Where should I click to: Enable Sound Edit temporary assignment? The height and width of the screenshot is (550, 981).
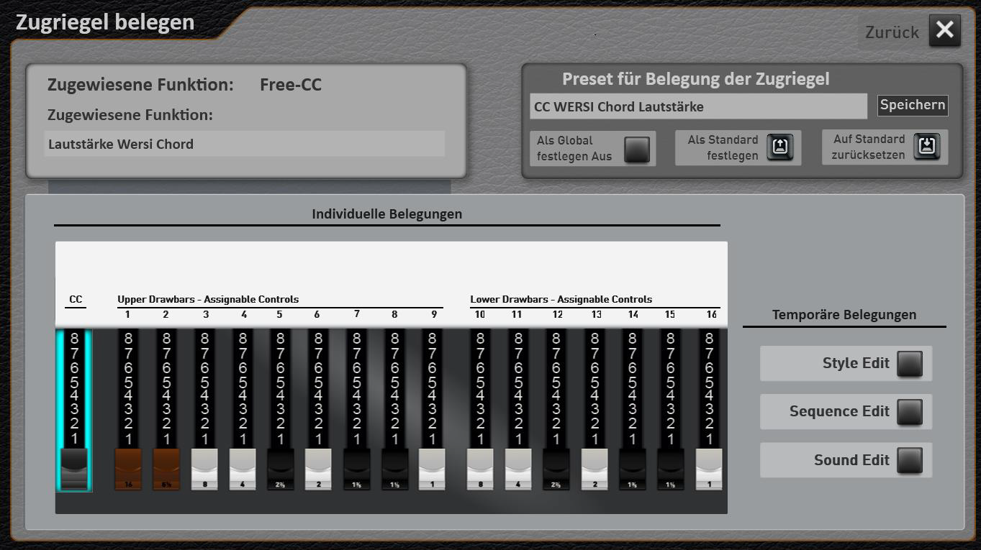point(910,461)
